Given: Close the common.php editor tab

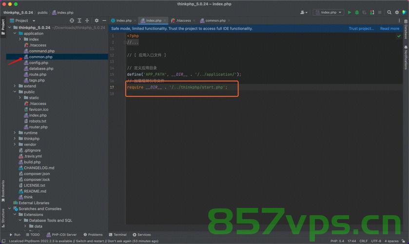Looking at the screenshot, I should 229,20.
